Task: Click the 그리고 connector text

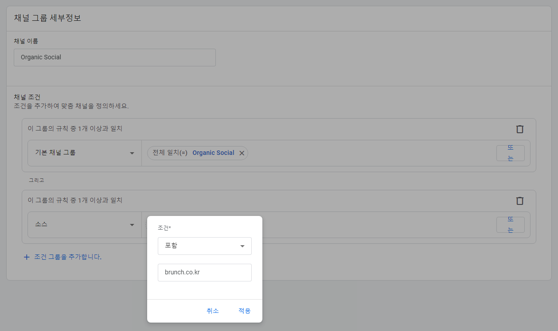Action: (36, 181)
